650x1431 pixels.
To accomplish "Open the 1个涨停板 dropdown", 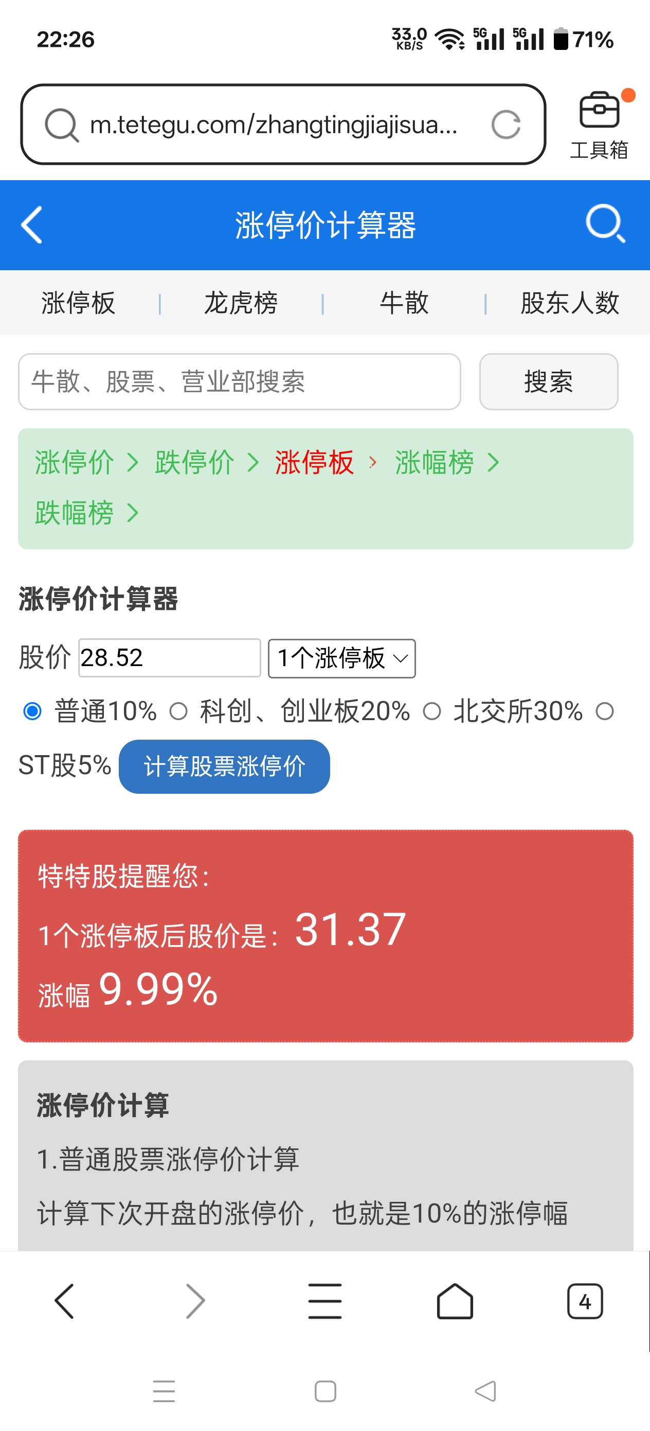I will click(341, 658).
